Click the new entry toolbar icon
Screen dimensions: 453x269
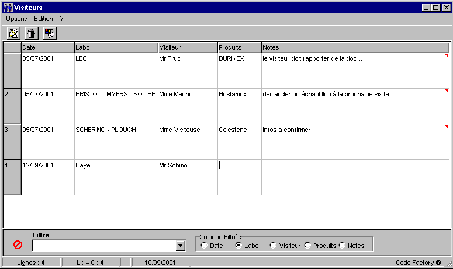(13, 33)
